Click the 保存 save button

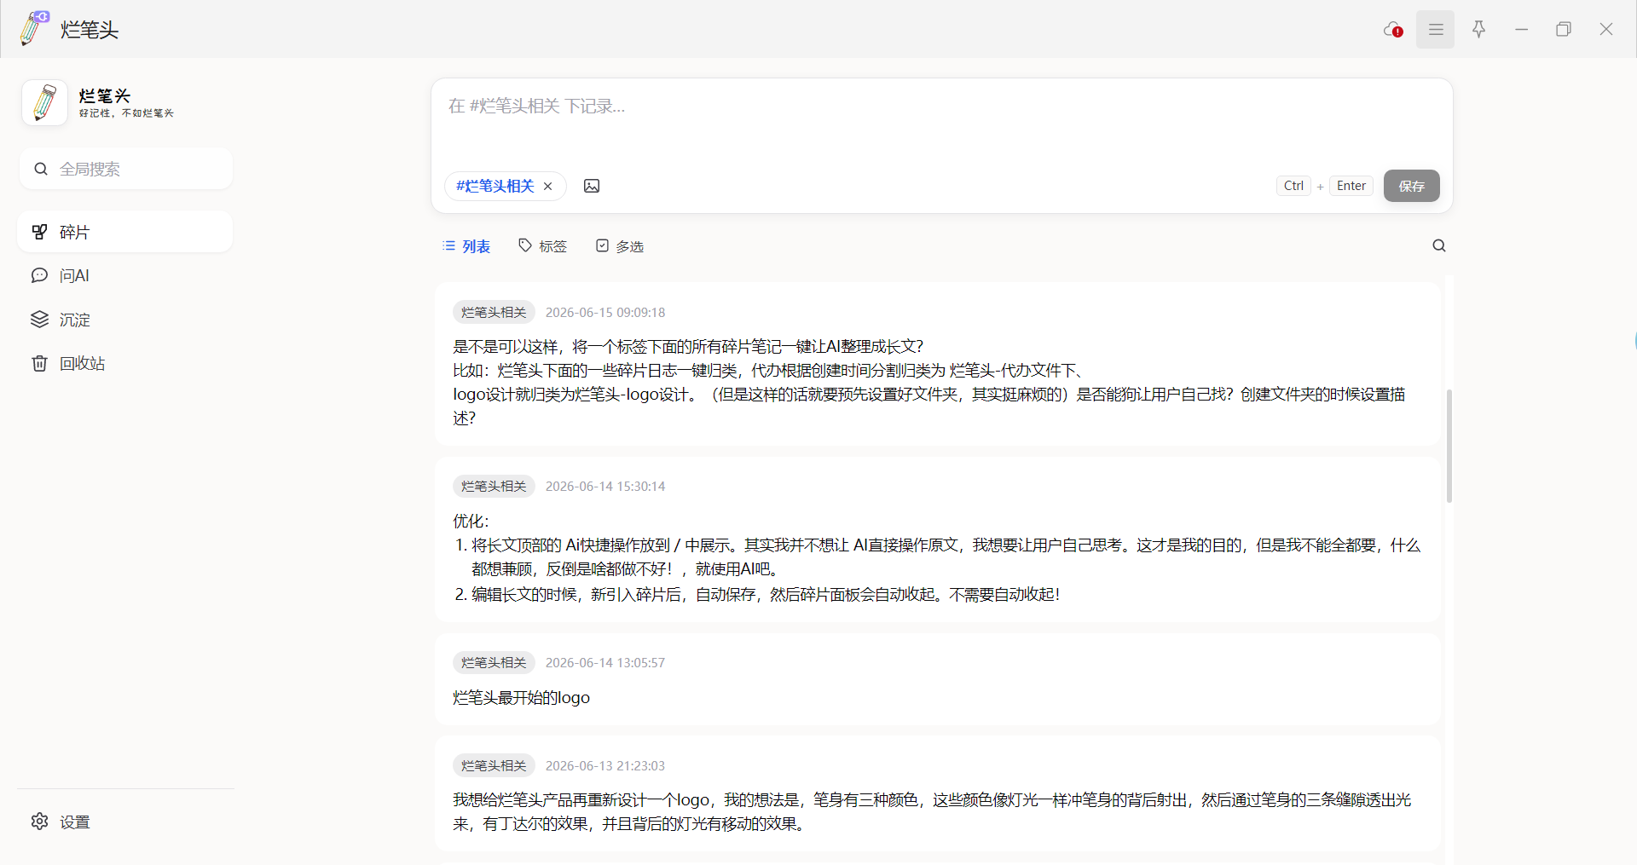[x=1412, y=186]
